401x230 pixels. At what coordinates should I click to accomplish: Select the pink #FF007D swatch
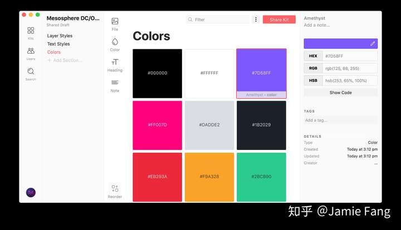(x=157, y=125)
